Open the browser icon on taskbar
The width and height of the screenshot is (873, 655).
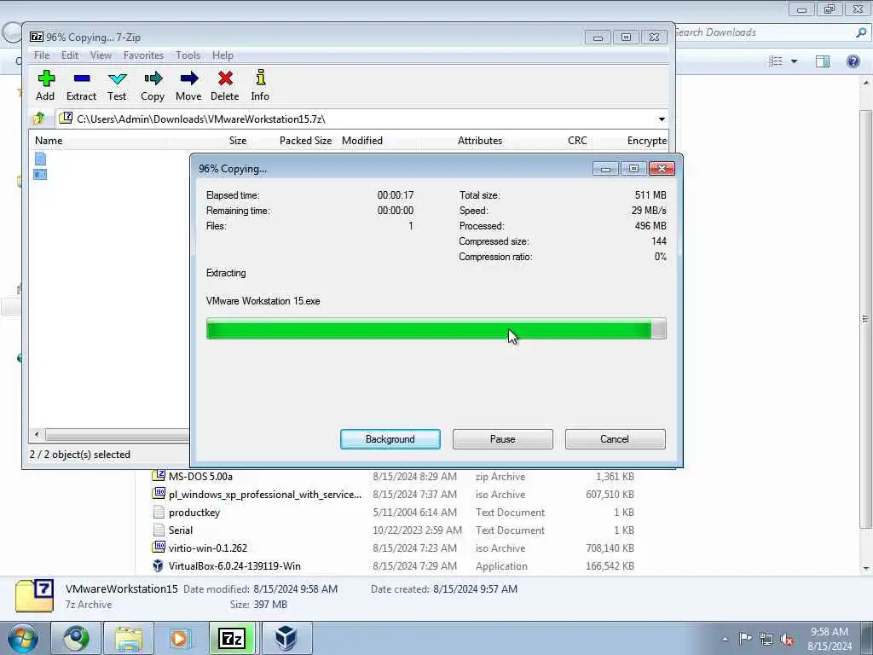(76, 638)
